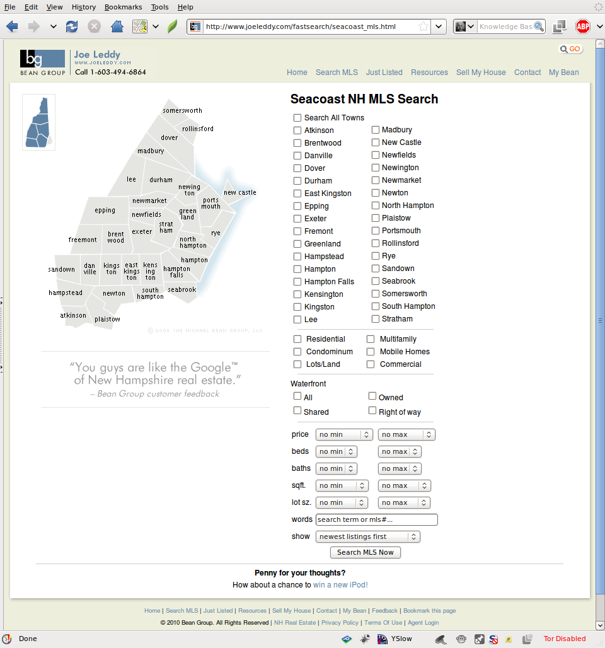Viewport: 605px width, 648px height.
Task: Click the site favicon in the address bar
Action: tap(195, 26)
